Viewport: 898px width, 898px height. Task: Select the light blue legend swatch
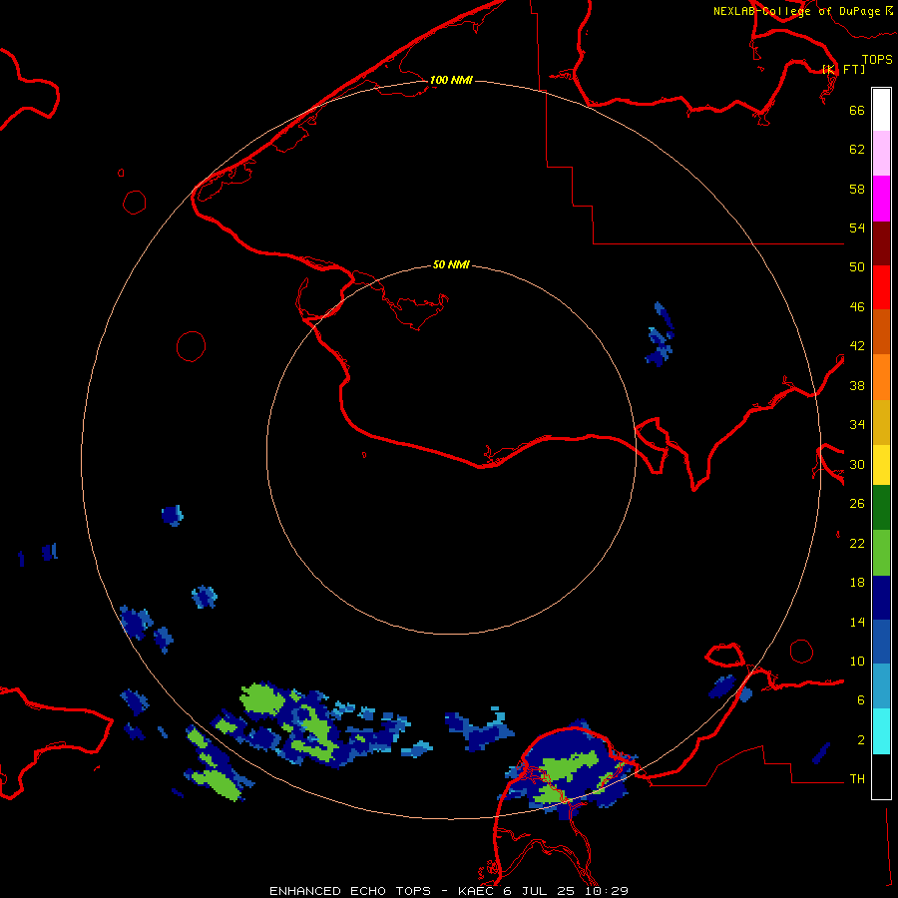[x=881, y=686]
